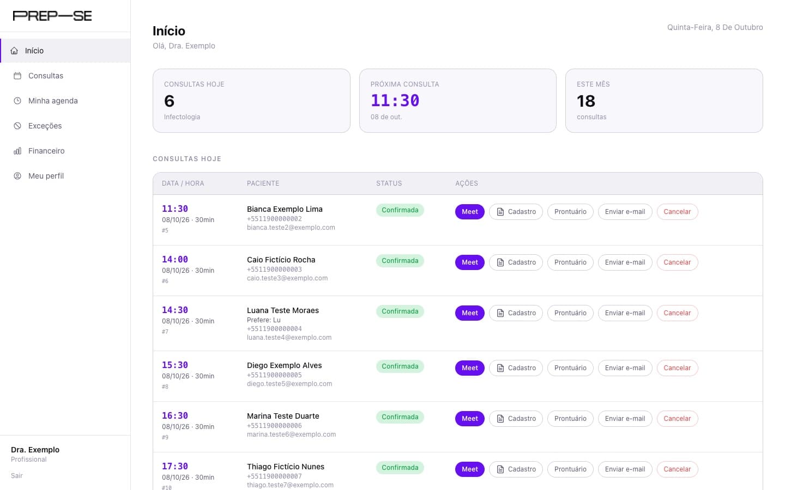Click patient name Diego Exemplo Alves
This screenshot has height=490, width=785.
click(x=285, y=365)
